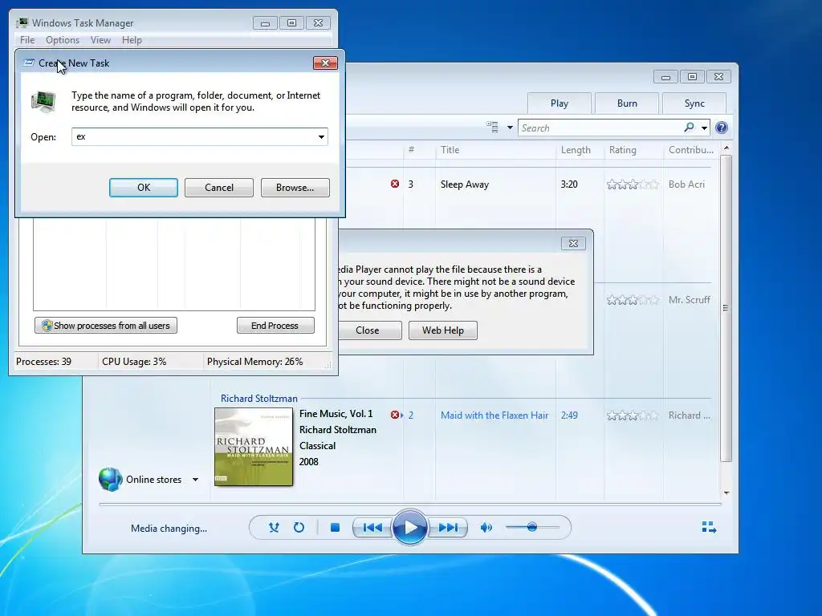Open the Sync tab
The width and height of the screenshot is (822, 616).
point(694,103)
